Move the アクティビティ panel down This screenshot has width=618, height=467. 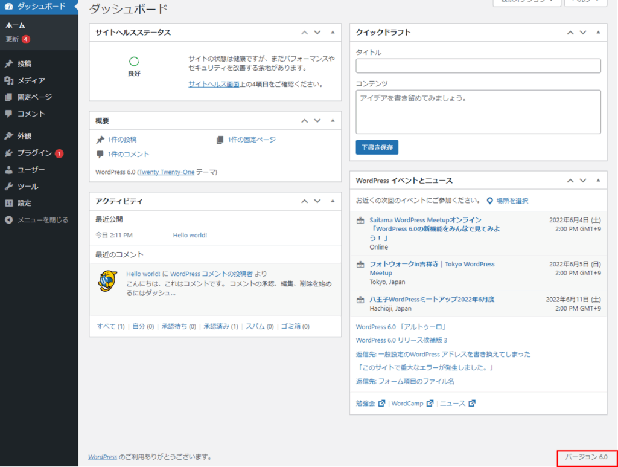click(317, 202)
